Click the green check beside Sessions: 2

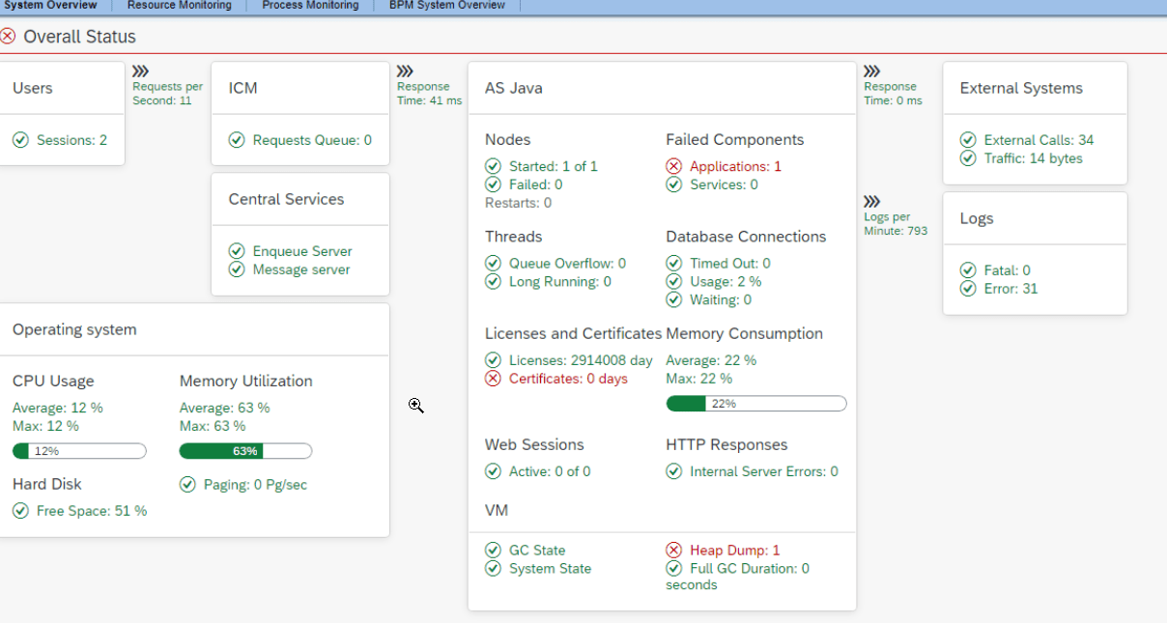pos(19,139)
